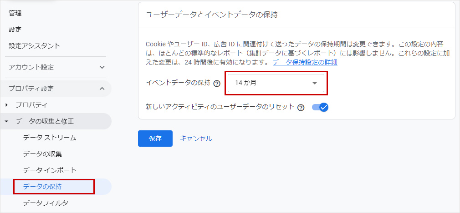The height and width of the screenshot is (213, 460).
Task: Collapse the プロパティ設定 section
Action: [x=102, y=89]
